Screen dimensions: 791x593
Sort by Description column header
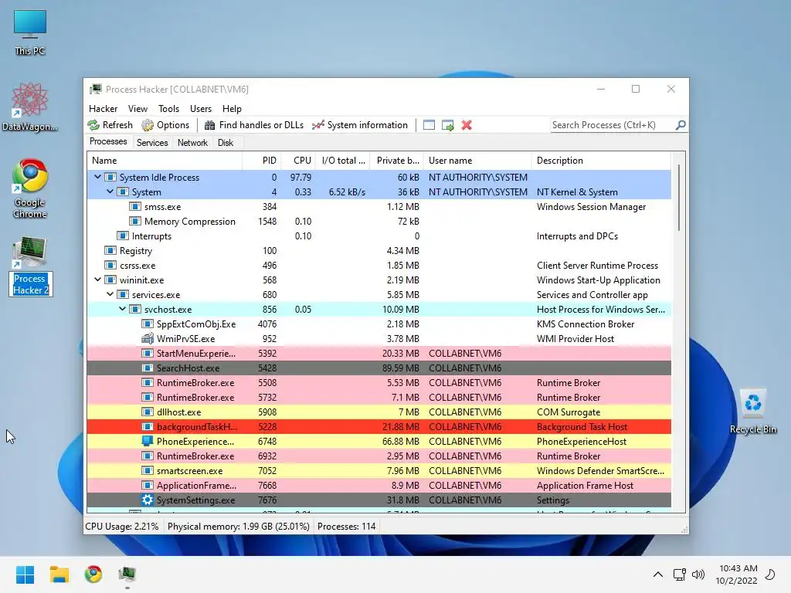(x=601, y=161)
